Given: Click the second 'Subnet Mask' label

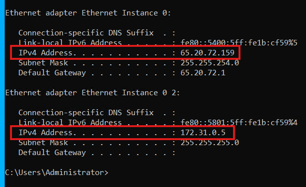Looking at the screenshot, I should click(x=43, y=143).
